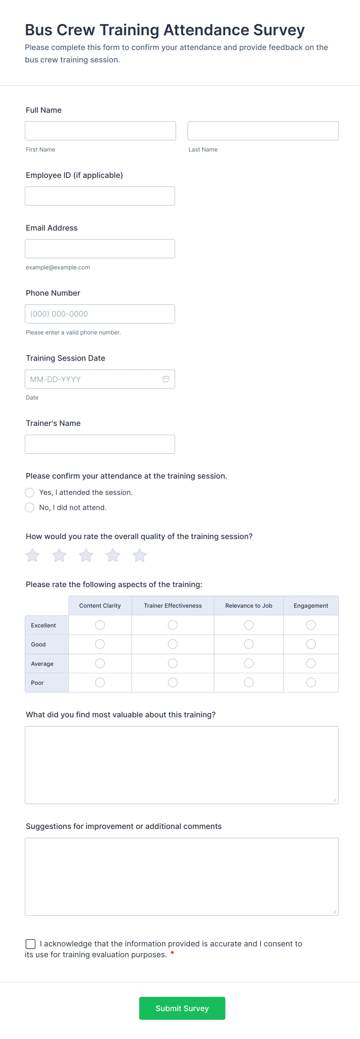Click the calendar icon in date field
Screen dimensions: 360x1039
tap(166, 379)
